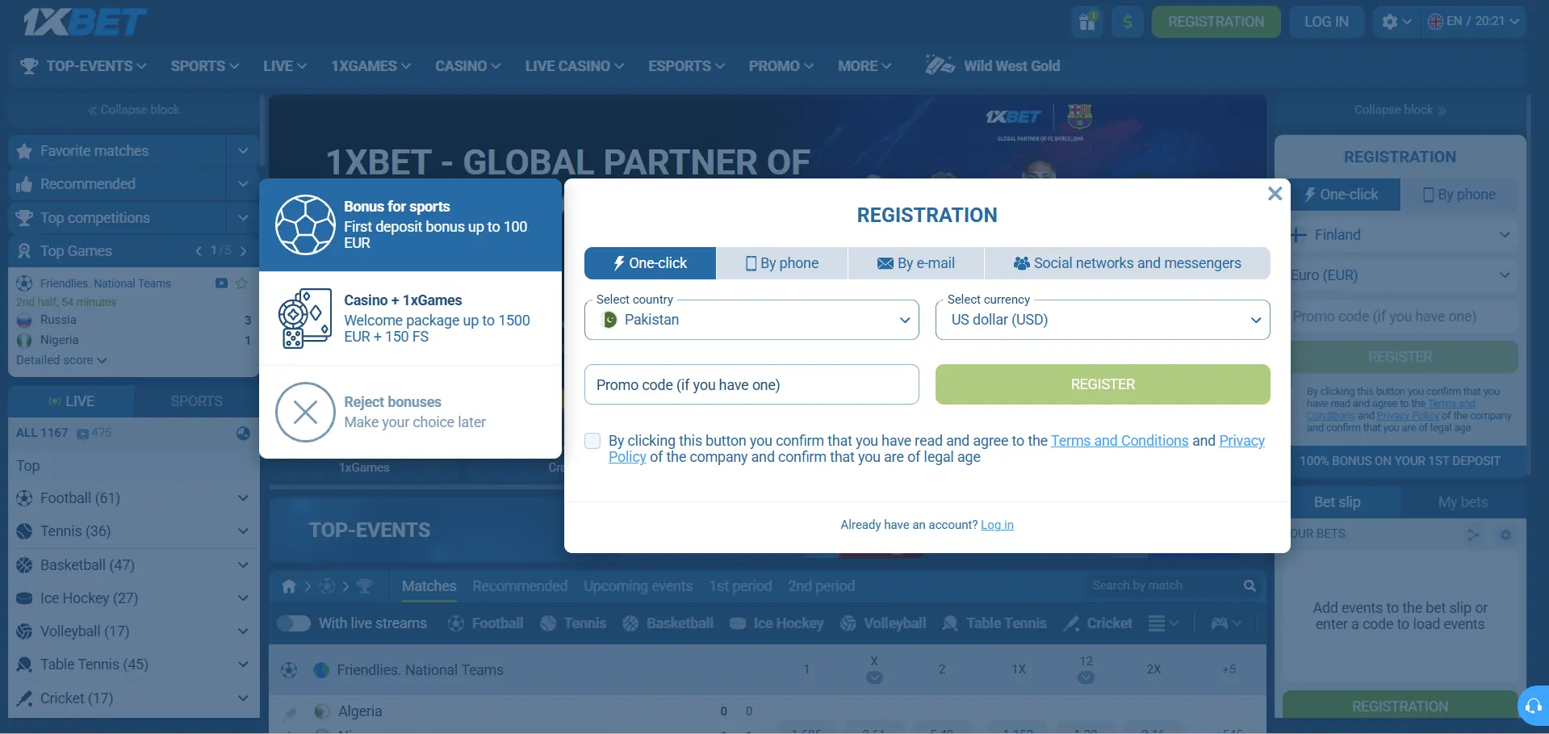Image resolution: width=1549 pixels, height=734 pixels.
Task: Open the settings gear menu in header
Action: click(1396, 22)
